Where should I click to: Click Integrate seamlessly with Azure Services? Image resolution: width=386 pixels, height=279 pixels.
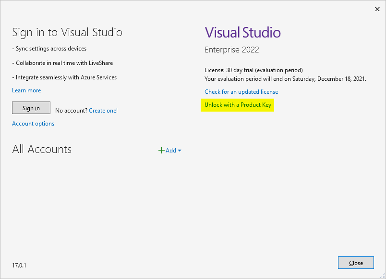click(64, 77)
